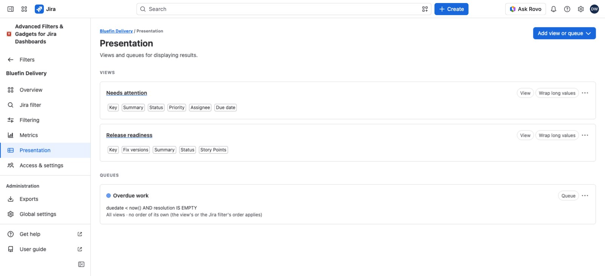
Task: Click the blue color dot of Overdue work
Action: coord(109,196)
